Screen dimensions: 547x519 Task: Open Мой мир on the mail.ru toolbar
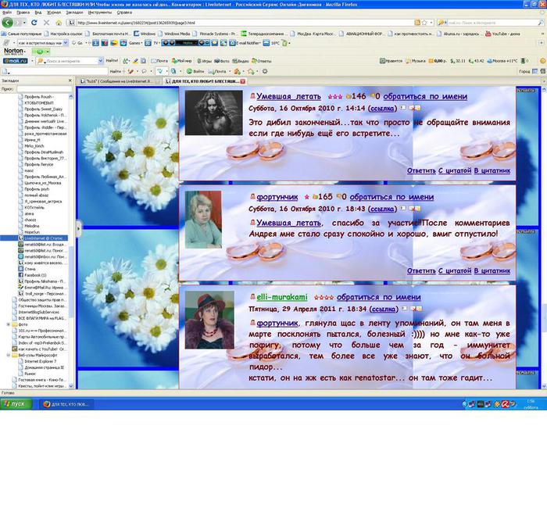coord(181,61)
